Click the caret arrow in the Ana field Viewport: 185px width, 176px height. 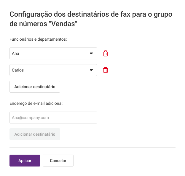pyautogui.click(x=91, y=53)
